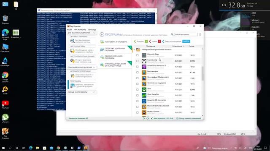The height and width of the screenshot is (151, 270).
Task: Check the 3D Viewer row checkbox
Action: [137, 101]
